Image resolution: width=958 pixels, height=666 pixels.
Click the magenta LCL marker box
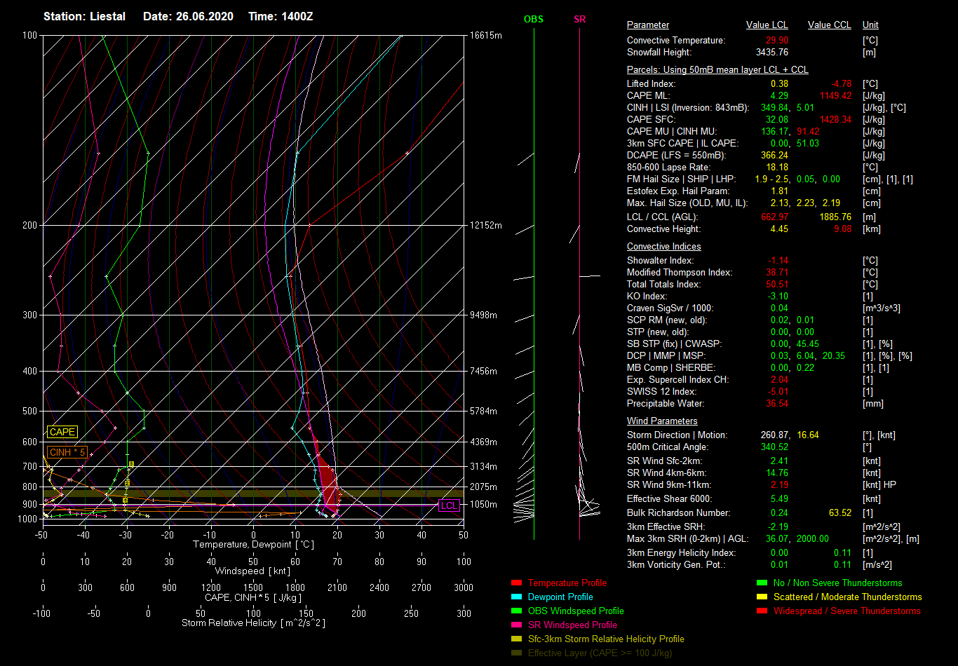tap(449, 505)
